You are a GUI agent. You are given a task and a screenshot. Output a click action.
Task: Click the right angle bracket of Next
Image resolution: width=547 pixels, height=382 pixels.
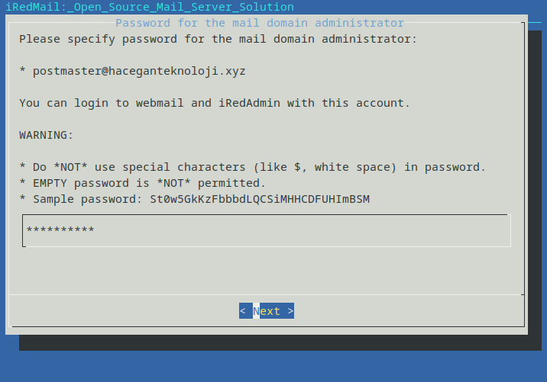tap(290, 310)
